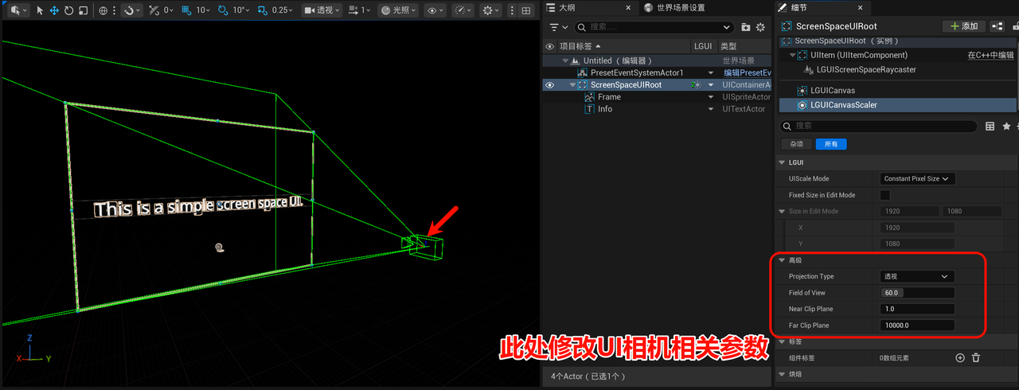Image resolution: width=1019 pixels, height=390 pixels.
Task: Open the UIScale Mode dropdown
Action: pyautogui.click(x=917, y=179)
